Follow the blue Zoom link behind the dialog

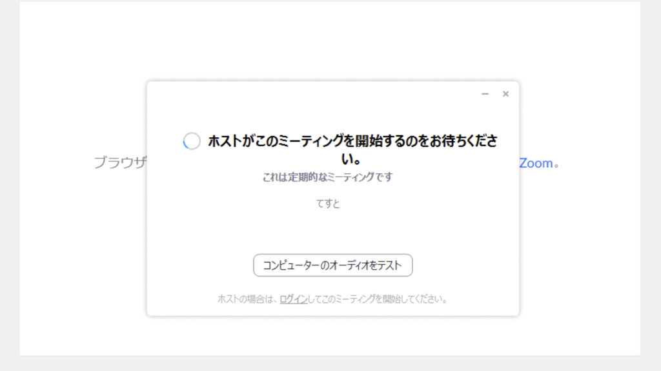tap(536, 163)
